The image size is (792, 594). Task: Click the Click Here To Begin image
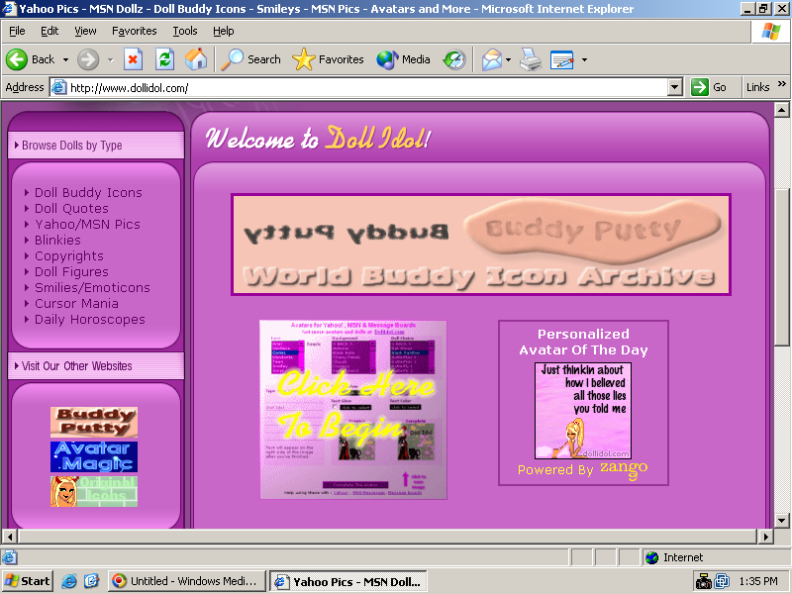(353, 410)
